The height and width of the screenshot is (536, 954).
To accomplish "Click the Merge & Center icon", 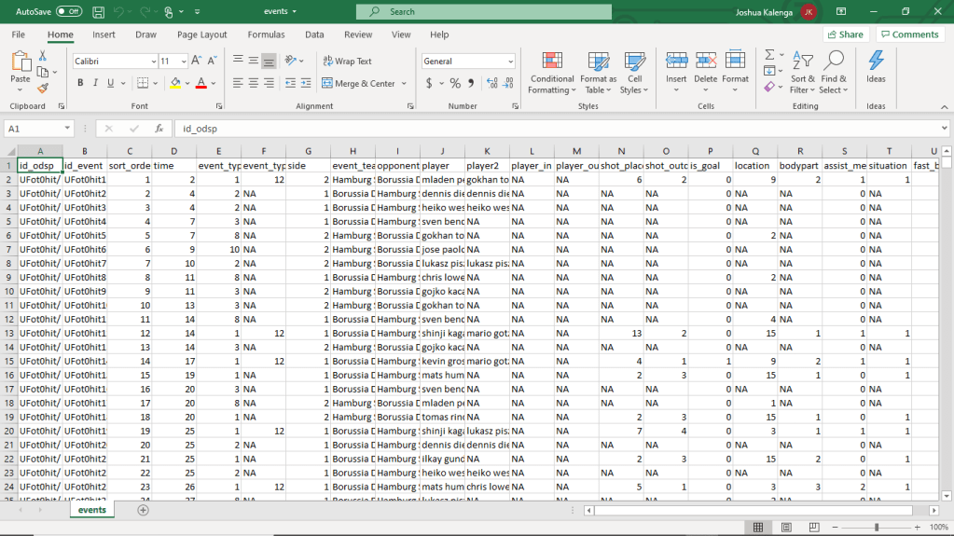I will click(327, 83).
